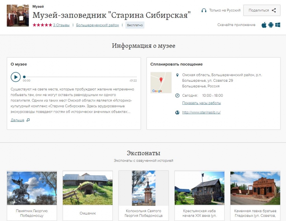This screenshot has height=221, width=286.
Task: Click the Омшаник caption text
Action: [88, 213]
